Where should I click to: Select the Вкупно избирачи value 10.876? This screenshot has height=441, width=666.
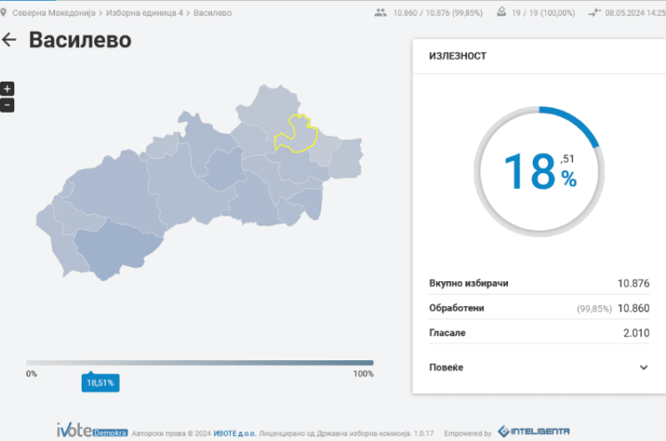coord(633,284)
